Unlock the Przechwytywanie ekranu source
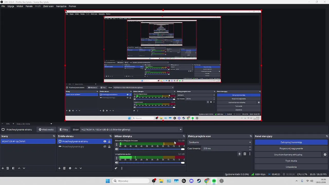The width and height of the screenshot is (329, 185). coord(109,141)
